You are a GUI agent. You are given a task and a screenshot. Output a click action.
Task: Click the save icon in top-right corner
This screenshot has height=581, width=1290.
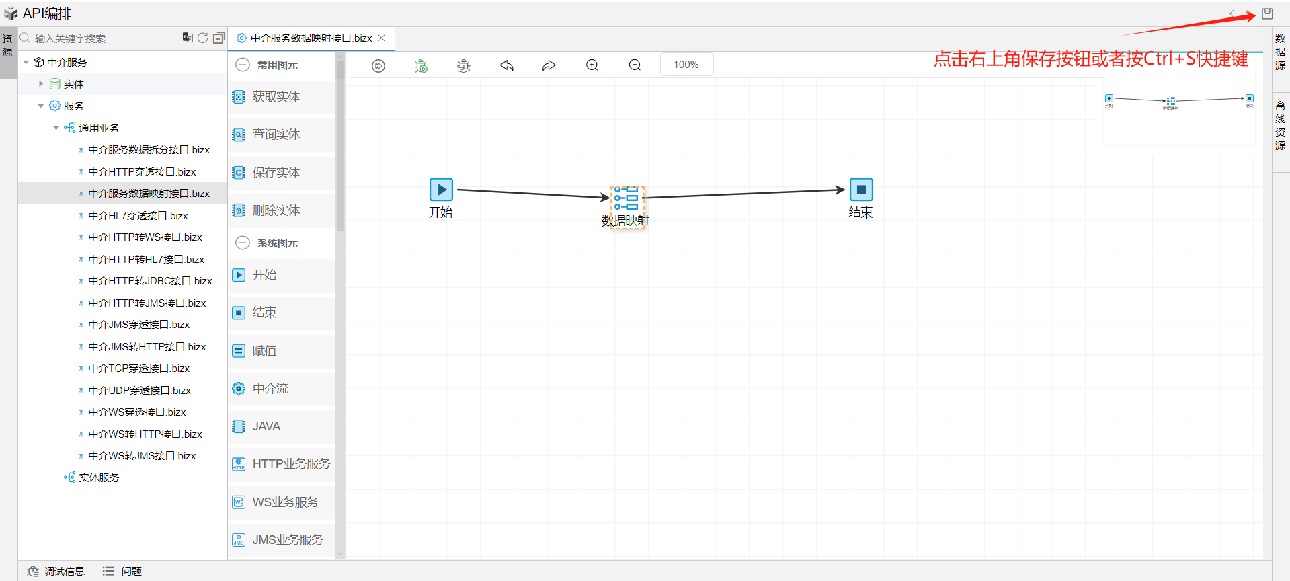point(1267,13)
